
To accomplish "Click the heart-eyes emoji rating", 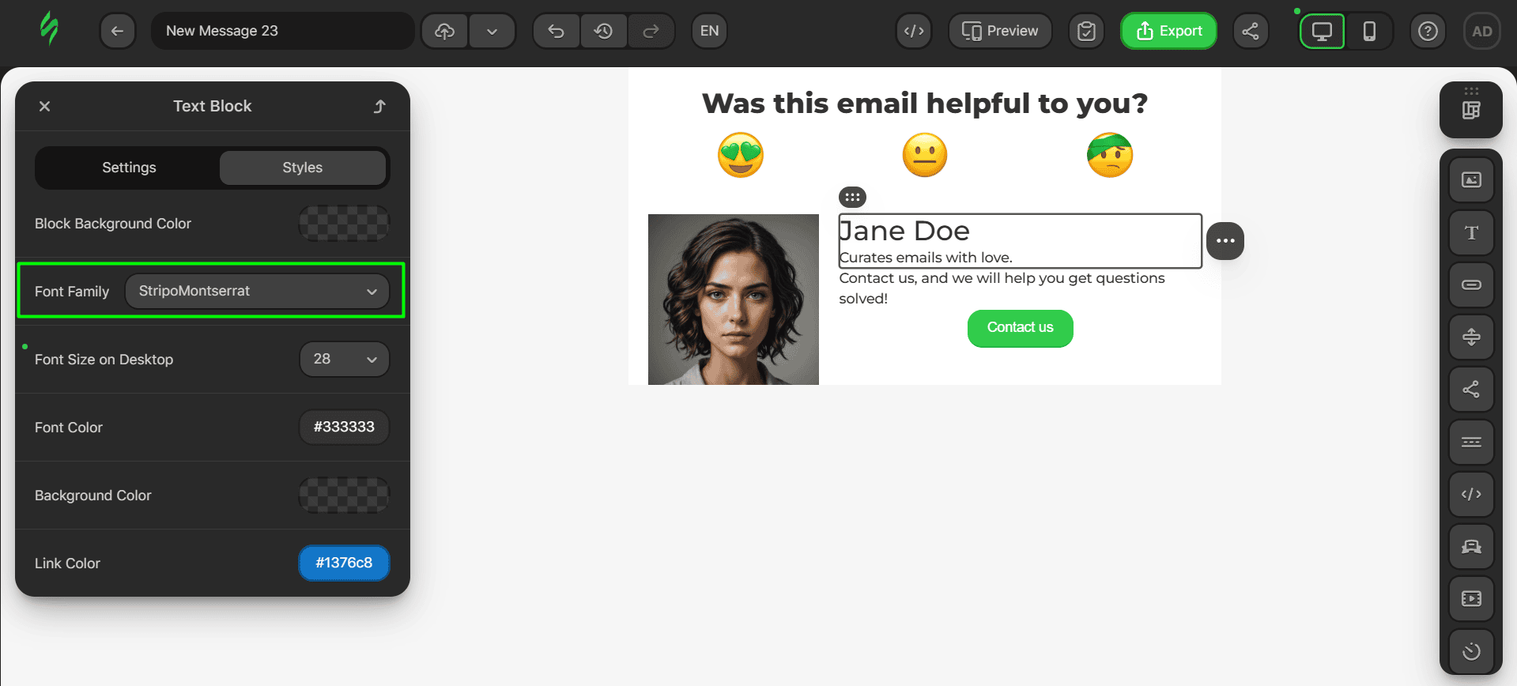I will (x=741, y=155).
